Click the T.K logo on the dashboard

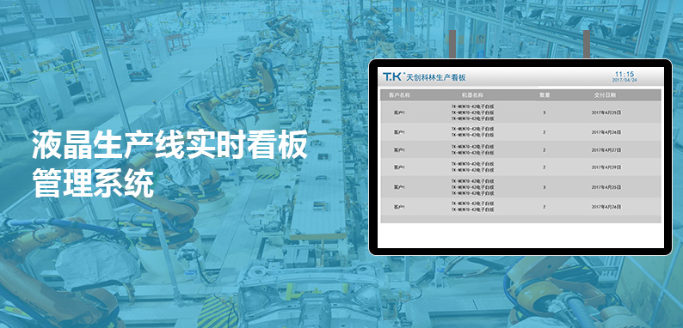point(392,76)
